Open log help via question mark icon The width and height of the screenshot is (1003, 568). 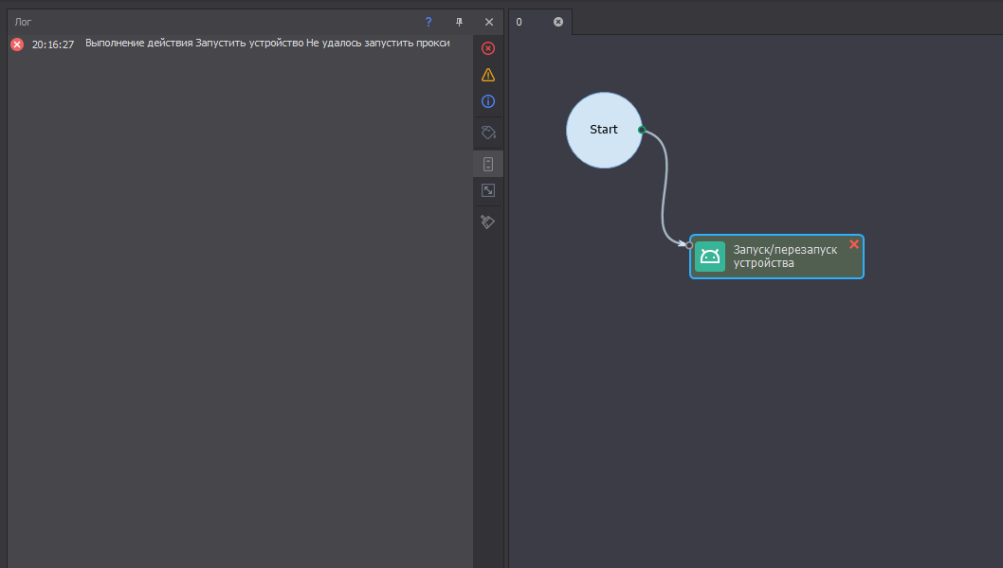[429, 22]
